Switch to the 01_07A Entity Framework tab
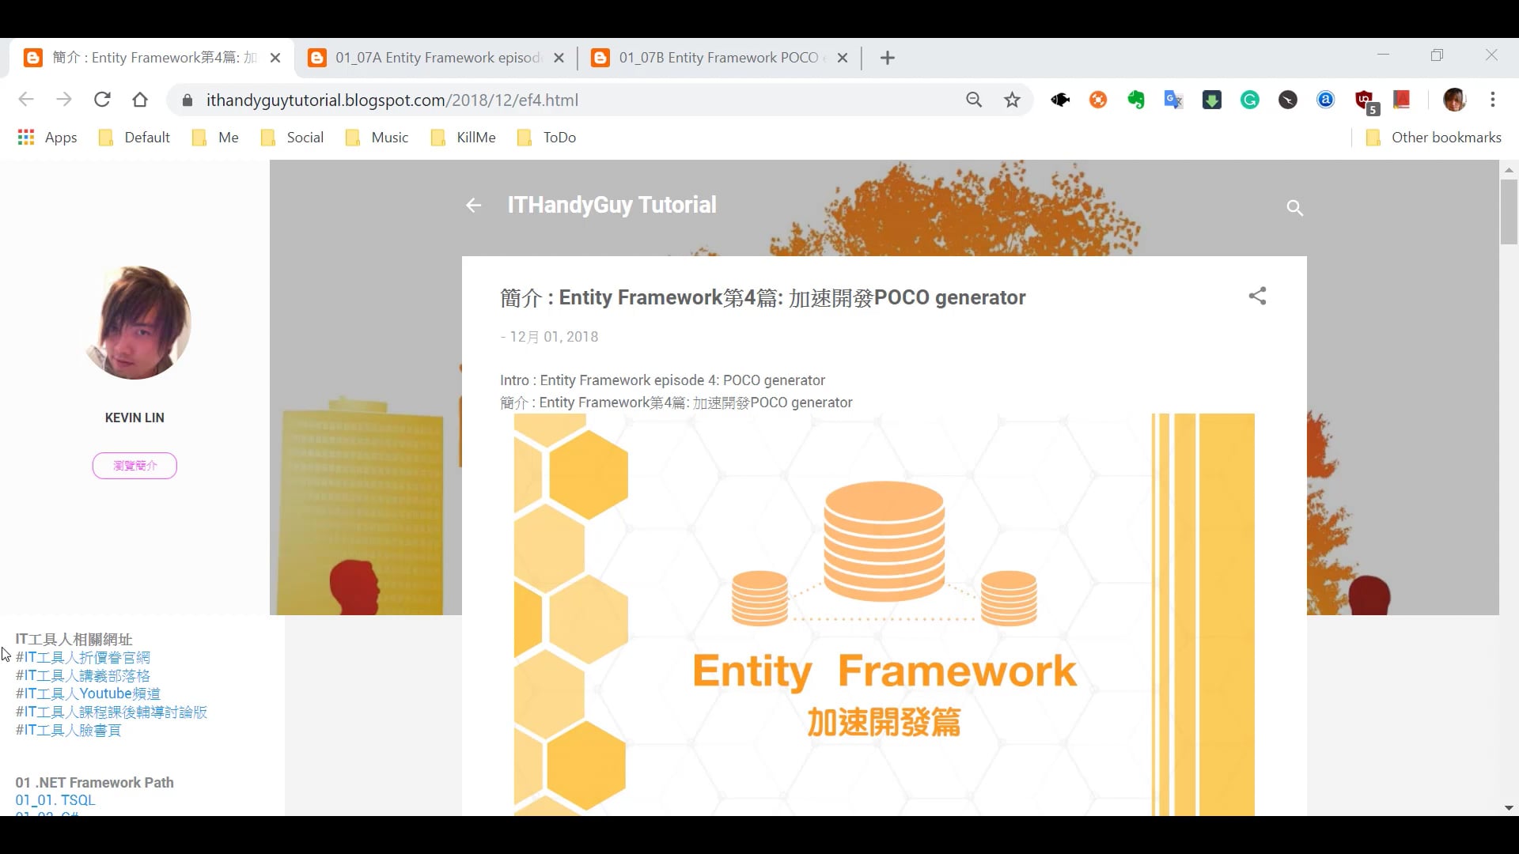This screenshot has width=1519, height=854. coord(434,57)
